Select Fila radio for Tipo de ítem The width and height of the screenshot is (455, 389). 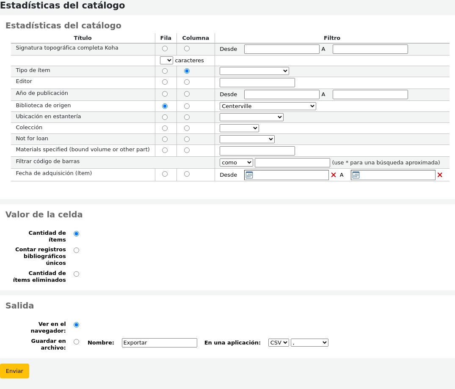[x=165, y=71]
